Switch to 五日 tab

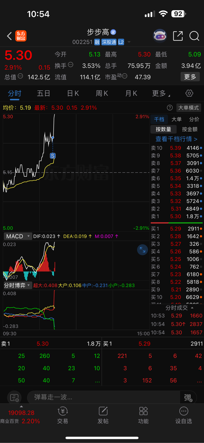pyautogui.click(x=44, y=93)
